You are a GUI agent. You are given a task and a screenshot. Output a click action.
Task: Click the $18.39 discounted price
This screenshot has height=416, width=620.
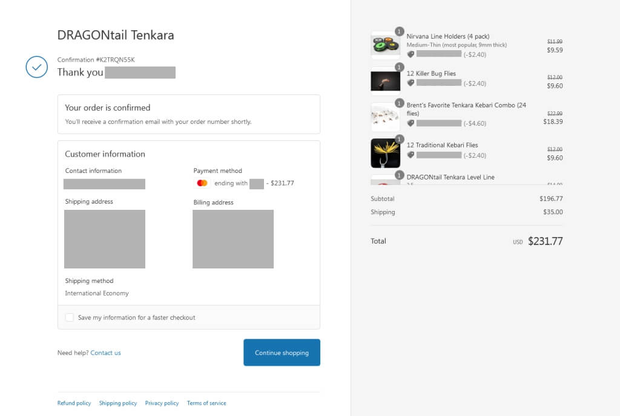click(553, 122)
